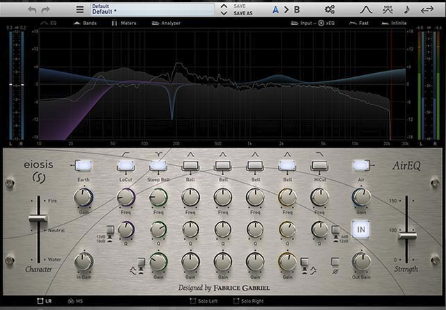Switch to state B
This screenshot has width=446, height=310.
pyautogui.click(x=297, y=10)
